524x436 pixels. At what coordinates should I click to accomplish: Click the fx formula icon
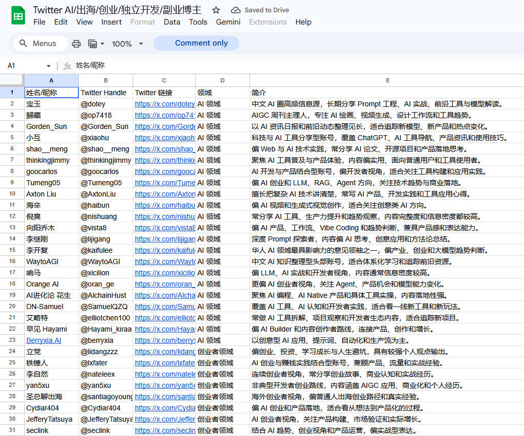point(67,66)
